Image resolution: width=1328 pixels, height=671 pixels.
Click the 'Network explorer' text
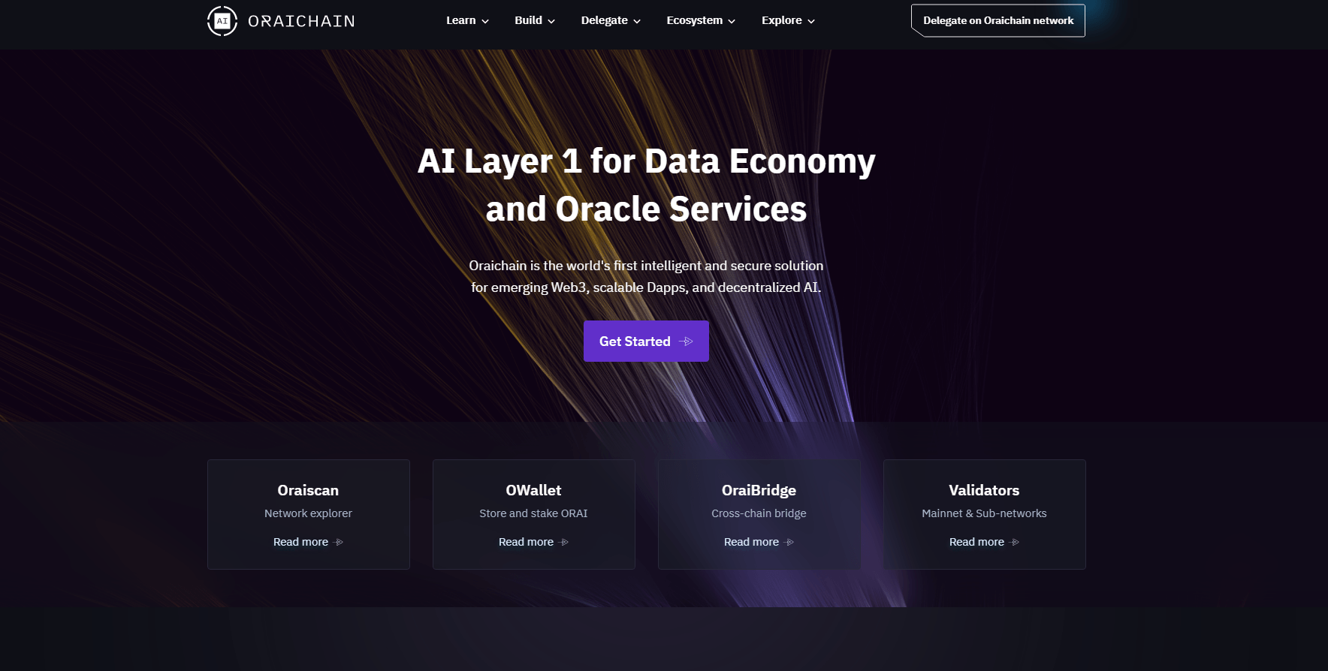pos(308,513)
